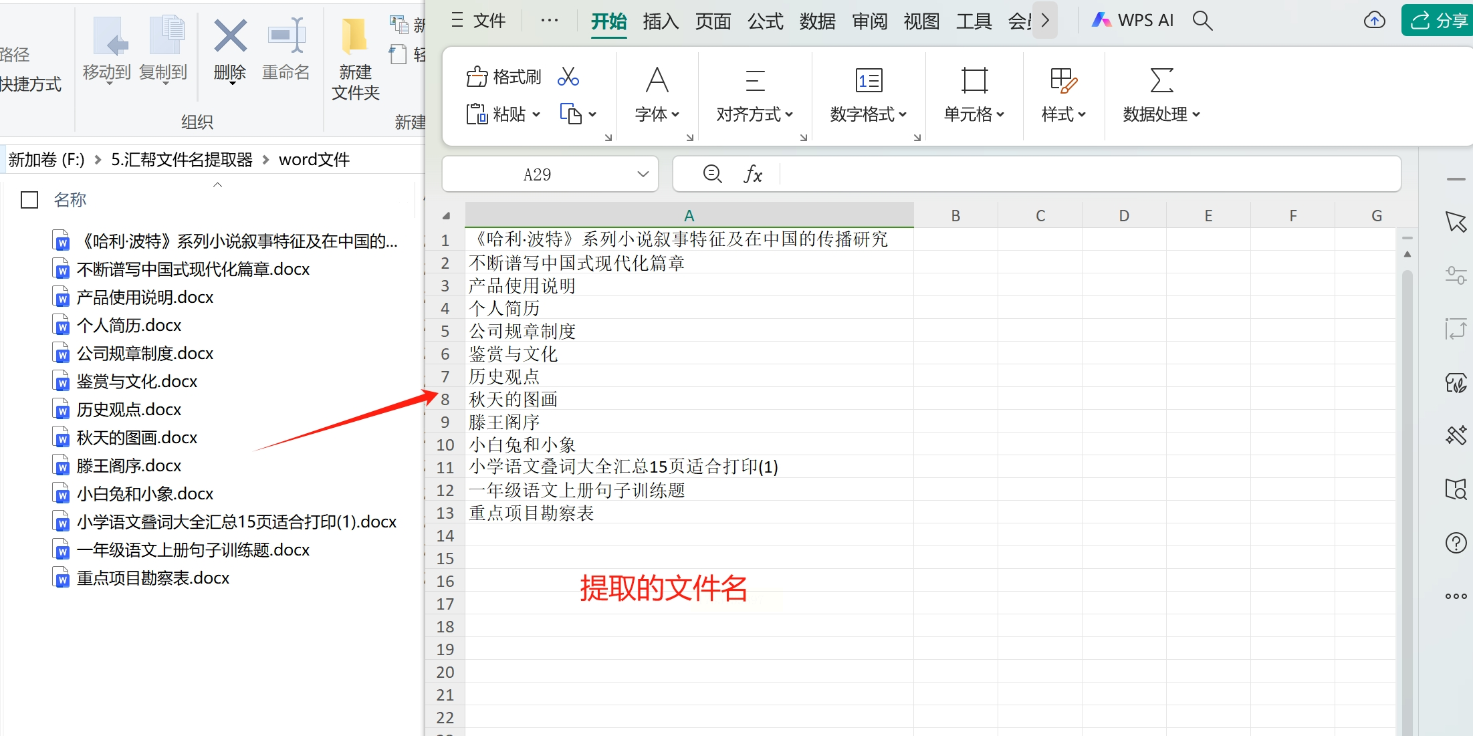Click the Format Painter (格式刷) icon
The height and width of the screenshot is (736, 1473).
[x=477, y=77]
